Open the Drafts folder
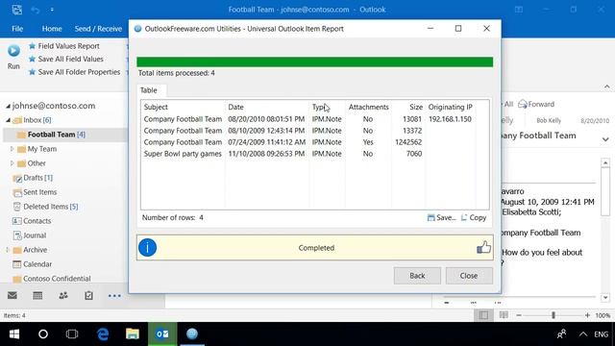 tap(33, 178)
